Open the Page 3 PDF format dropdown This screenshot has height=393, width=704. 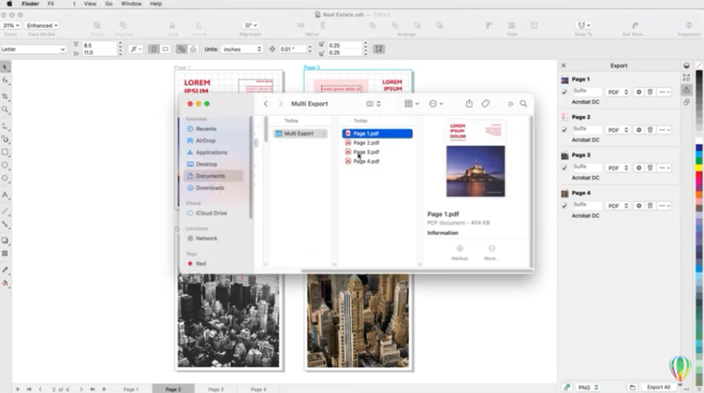(x=618, y=168)
